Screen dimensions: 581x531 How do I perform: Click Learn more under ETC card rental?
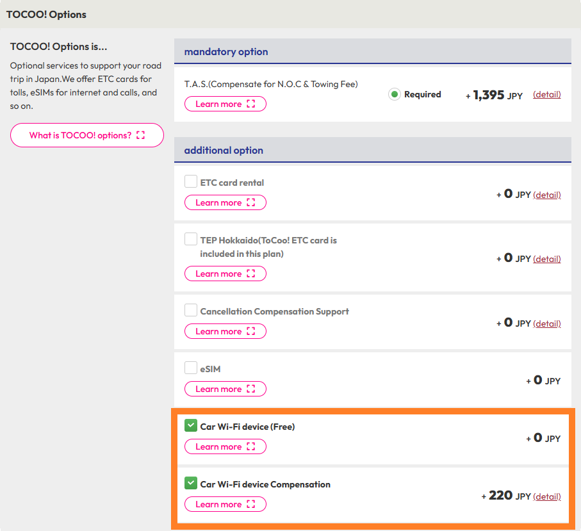point(225,202)
